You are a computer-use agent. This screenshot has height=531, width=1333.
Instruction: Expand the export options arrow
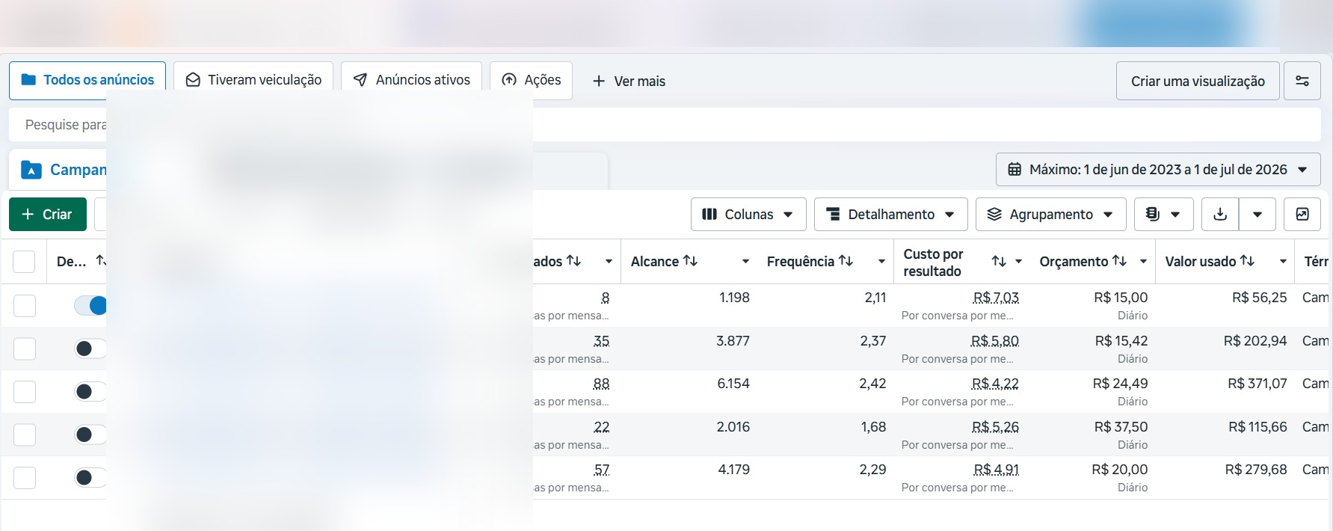(x=1257, y=215)
